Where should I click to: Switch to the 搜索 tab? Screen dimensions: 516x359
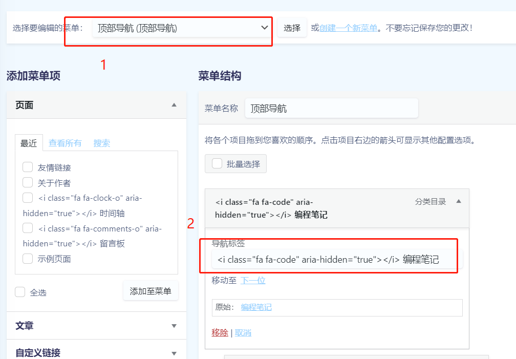pos(101,143)
